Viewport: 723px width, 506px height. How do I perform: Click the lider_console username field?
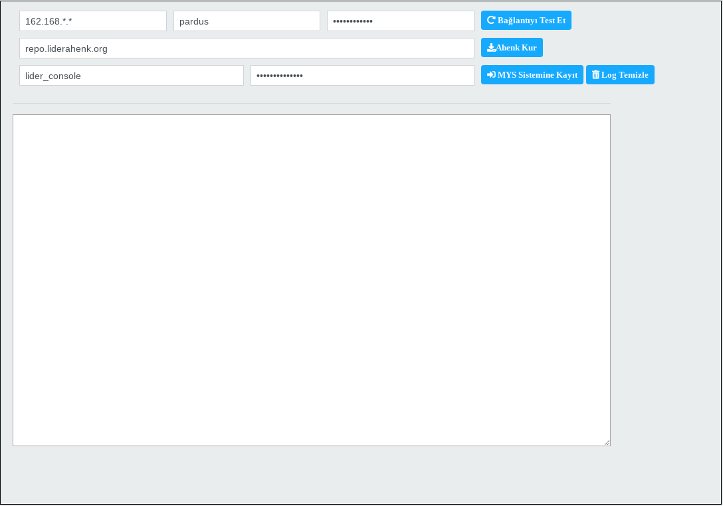[x=132, y=76]
